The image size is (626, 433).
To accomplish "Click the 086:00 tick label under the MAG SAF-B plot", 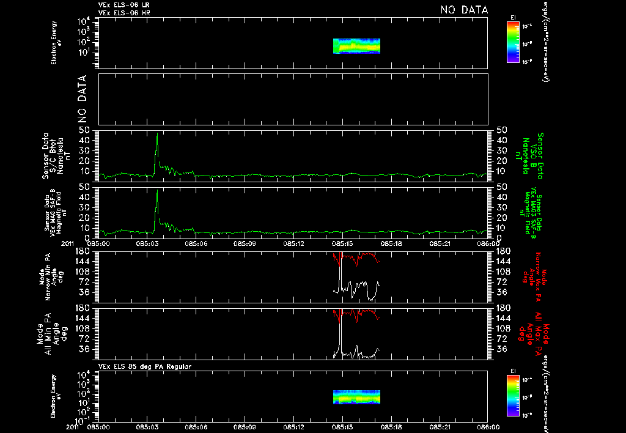I will (x=488, y=243).
